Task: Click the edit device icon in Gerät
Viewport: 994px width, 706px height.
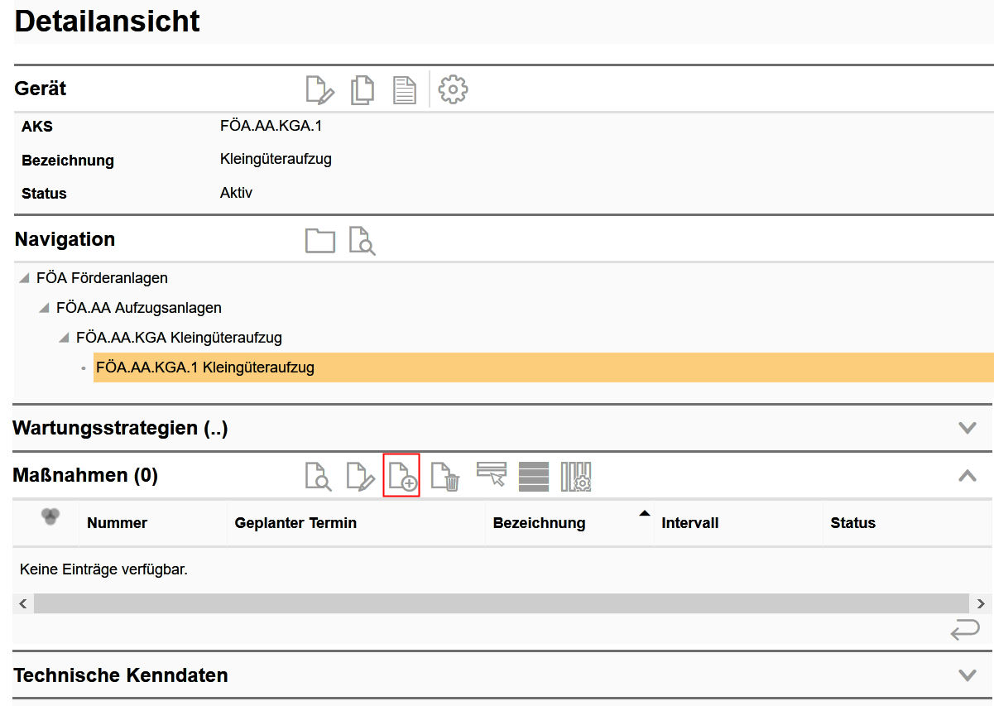Action: click(319, 89)
